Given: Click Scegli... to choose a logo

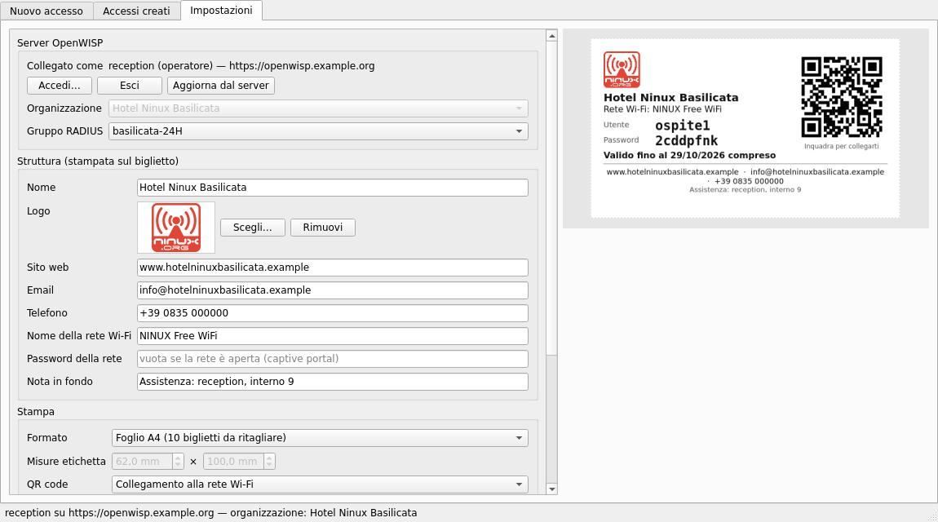Looking at the screenshot, I should coord(253,228).
